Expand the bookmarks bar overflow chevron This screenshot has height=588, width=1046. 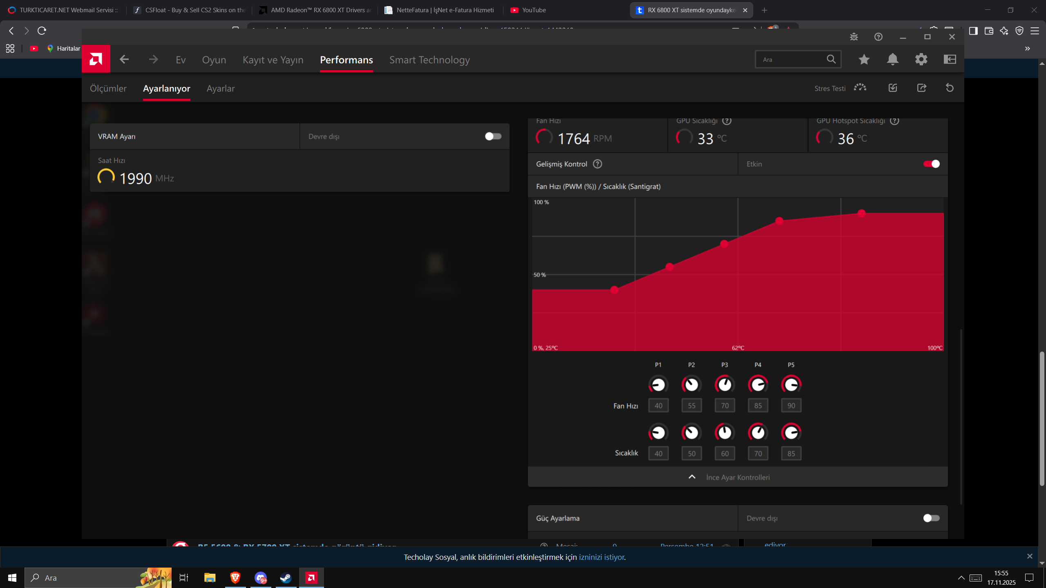(x=1028, y=49)
